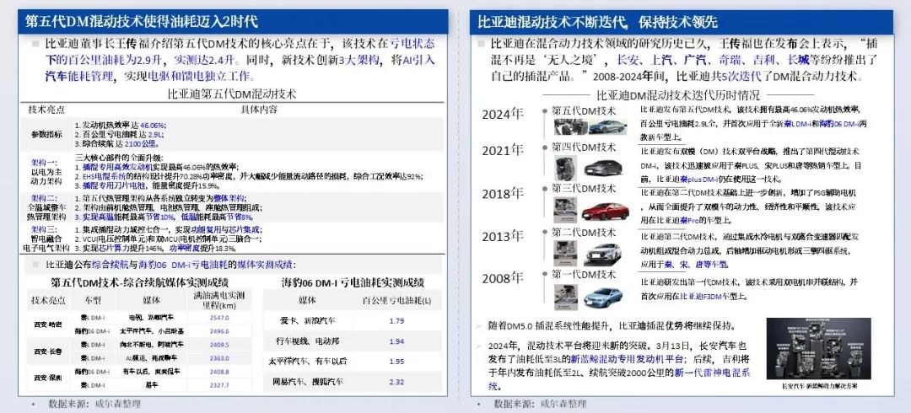
Task: Click the '2021年' timeline year
Action: (503, 150)
